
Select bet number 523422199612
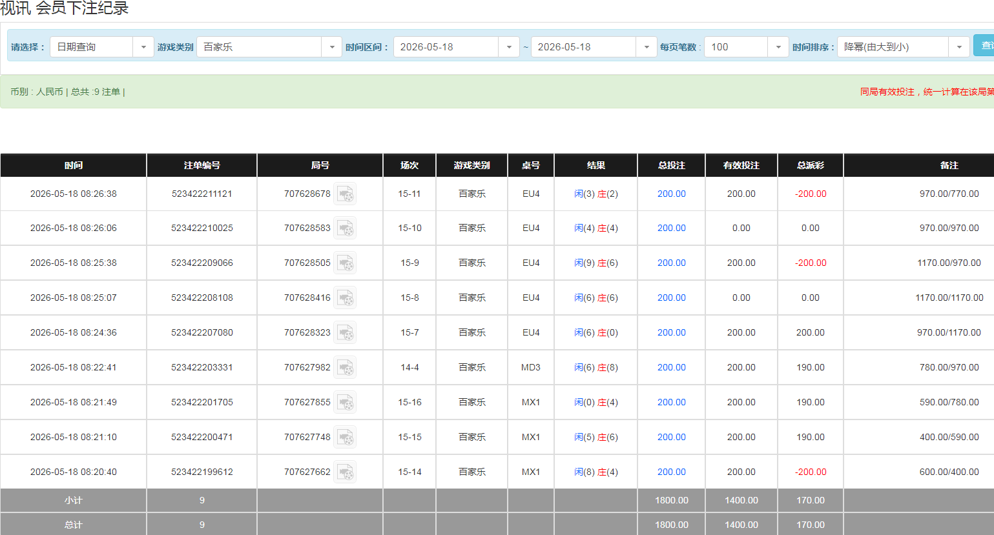click(202, 472)
